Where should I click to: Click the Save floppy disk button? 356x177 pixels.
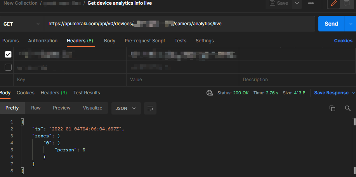pos(278,3)
